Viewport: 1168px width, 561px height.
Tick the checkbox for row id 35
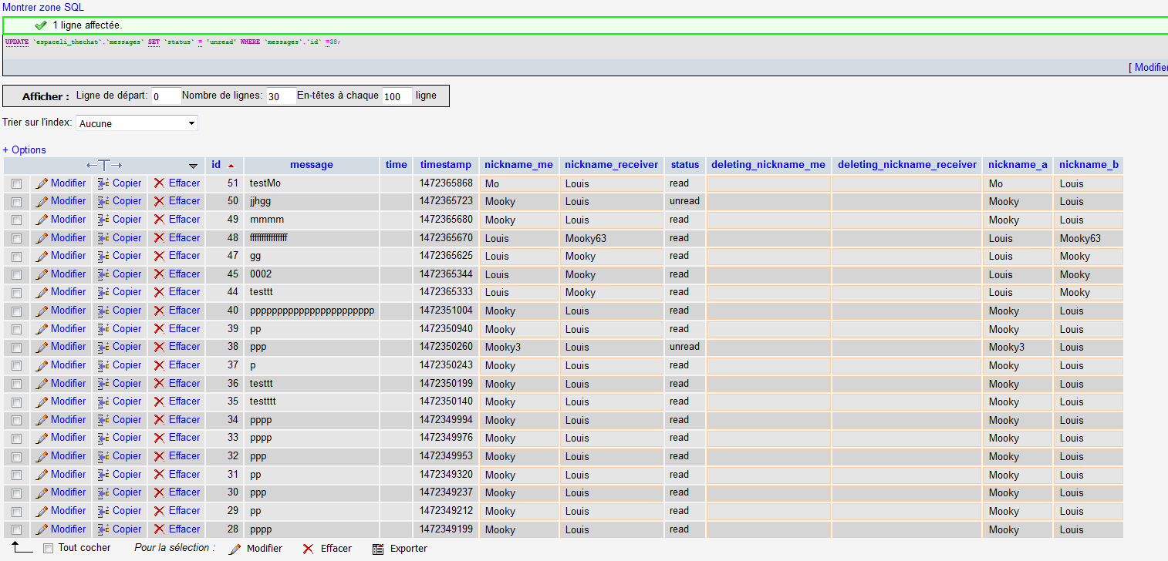click(x=16, y=401)
